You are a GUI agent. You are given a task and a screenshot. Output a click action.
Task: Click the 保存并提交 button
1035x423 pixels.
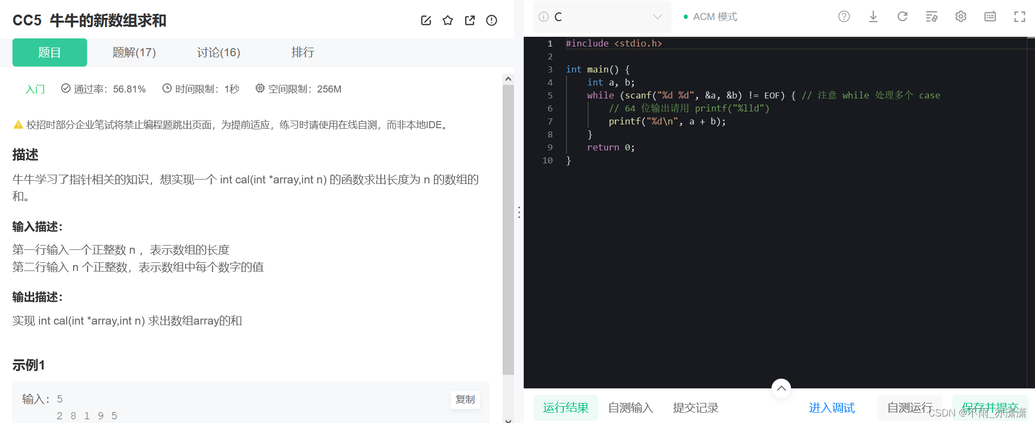990,408
